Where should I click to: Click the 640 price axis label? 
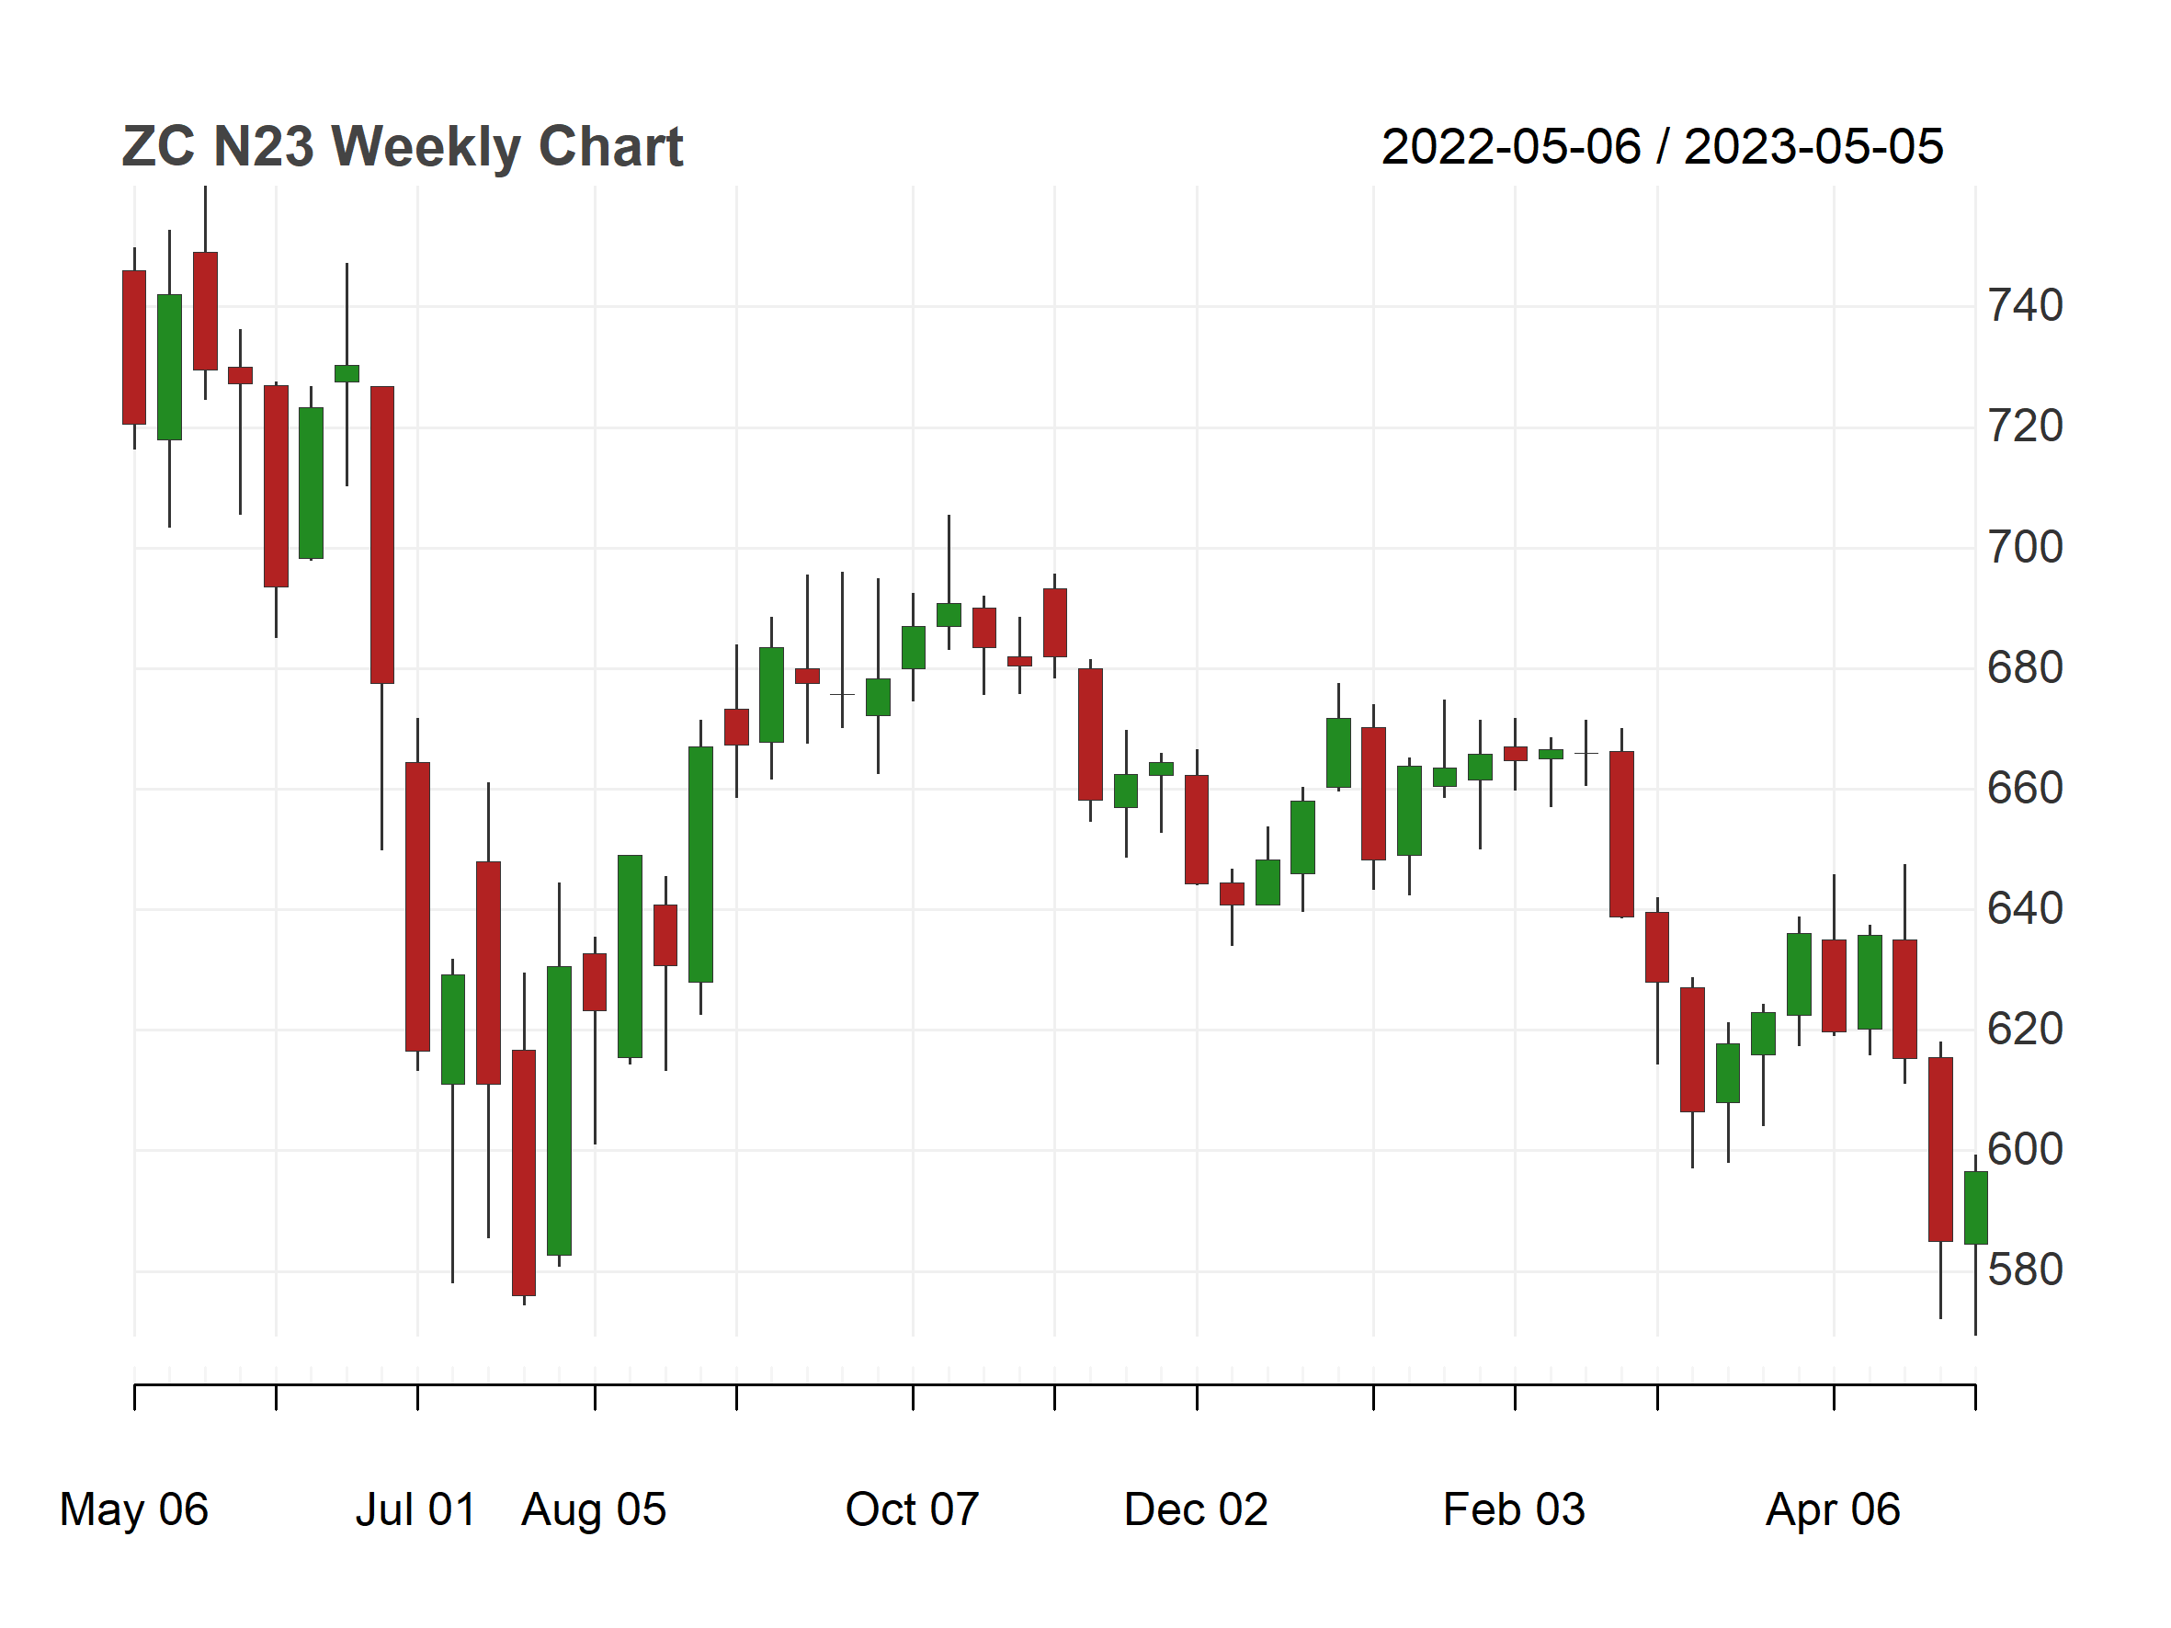click(2025, 910)
